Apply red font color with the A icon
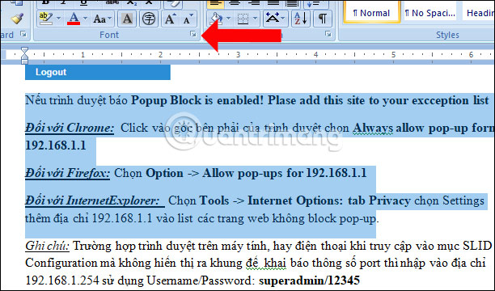This screenshot has height=291, width=495. [74, 19]
